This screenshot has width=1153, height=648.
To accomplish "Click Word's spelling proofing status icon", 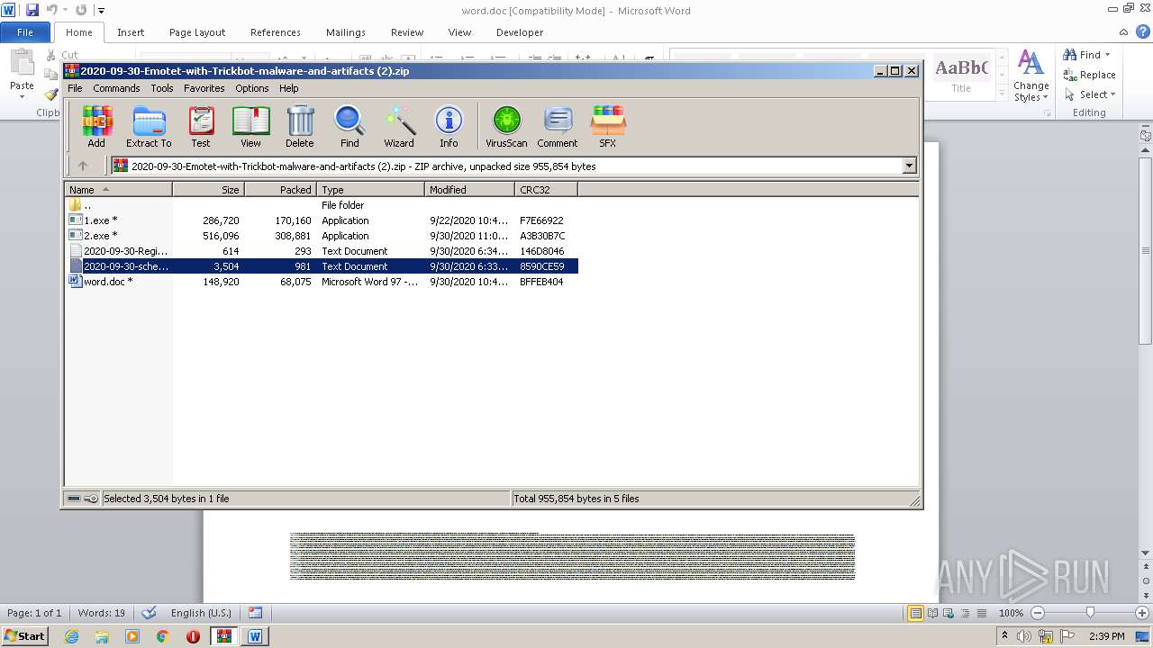I will (x=150, y=613).
